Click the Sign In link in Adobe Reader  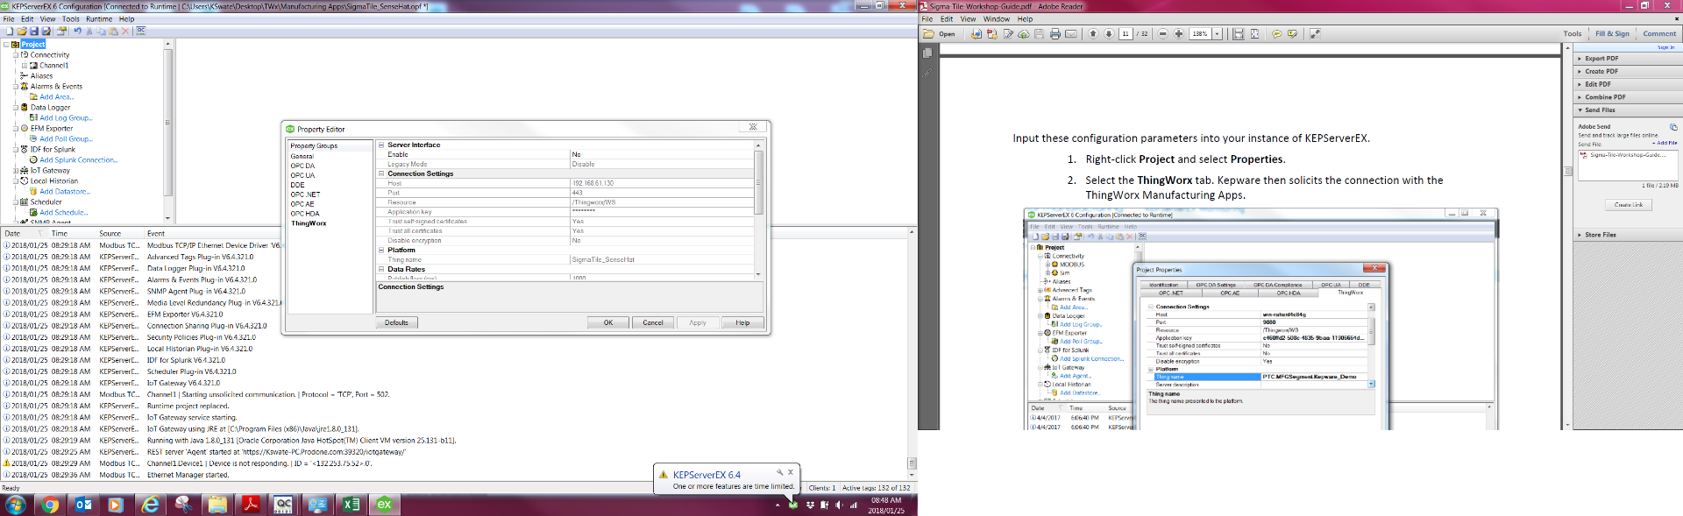[x=1665, y=47]
